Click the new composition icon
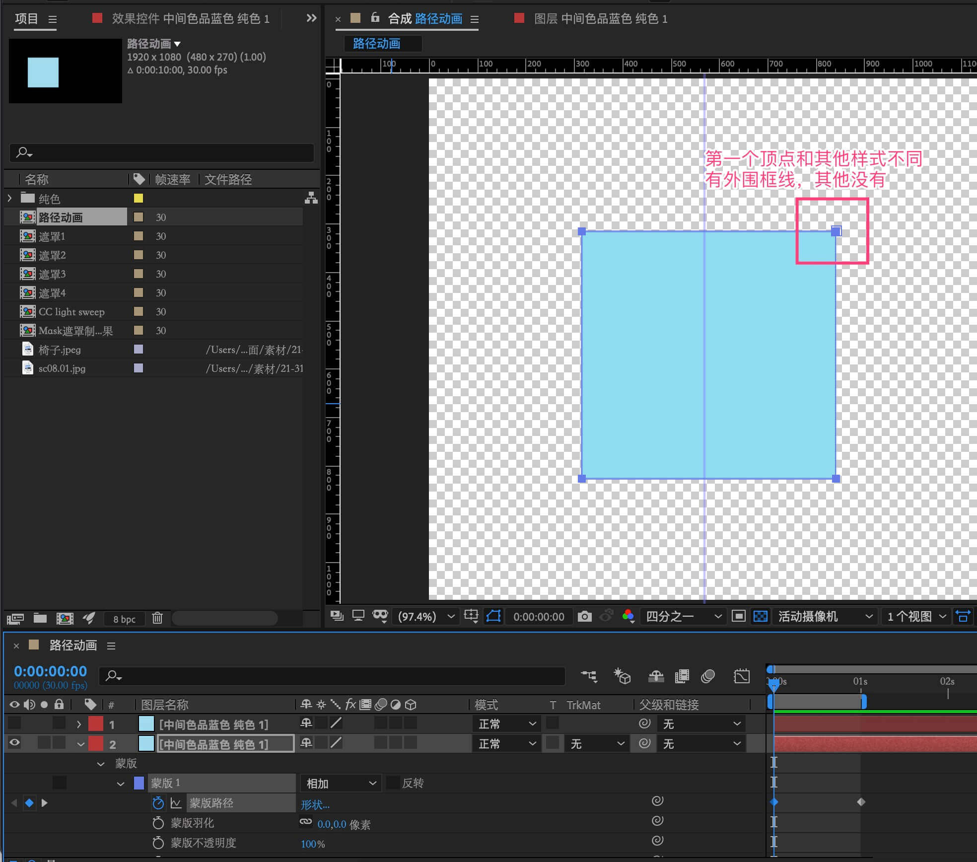 coord(65,618)
